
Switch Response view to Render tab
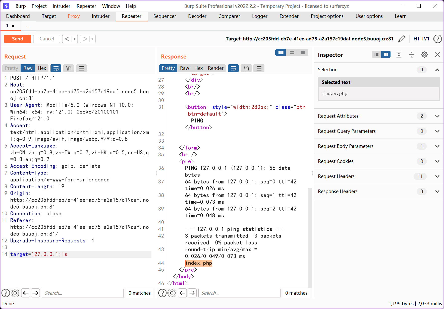pos(215,68)
